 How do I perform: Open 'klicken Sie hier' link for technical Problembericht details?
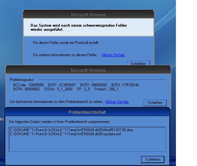click(117, 102)
